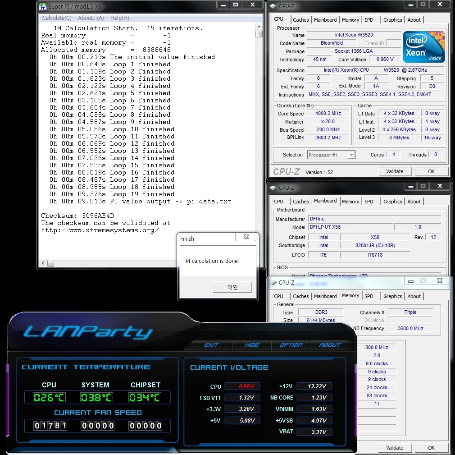Click the Bus Speed value 200.0 MHz

coord(328,130)
